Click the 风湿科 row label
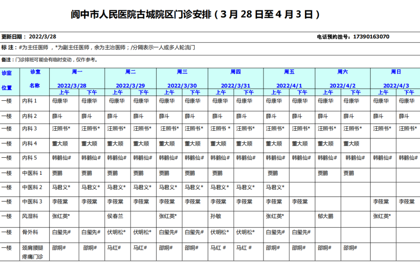Screen dimensions: 420x262 [30, 216]
